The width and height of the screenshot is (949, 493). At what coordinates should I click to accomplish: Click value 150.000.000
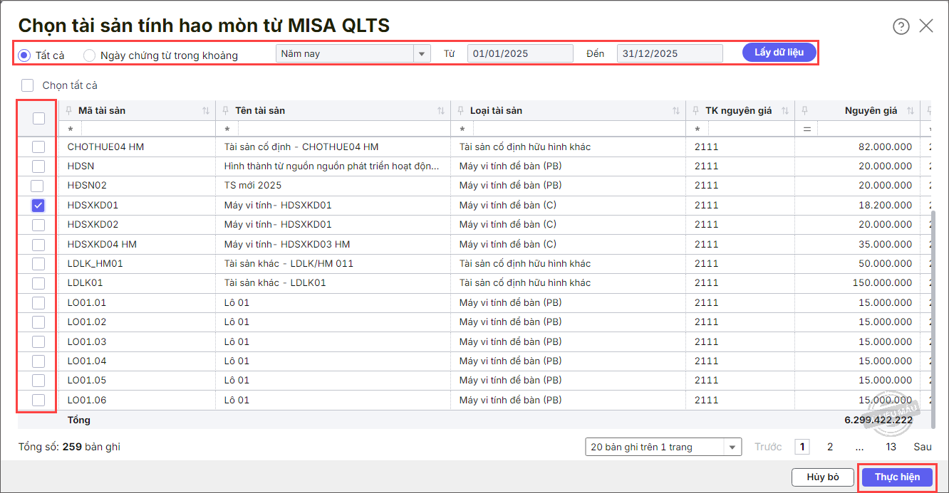point(882,283)
